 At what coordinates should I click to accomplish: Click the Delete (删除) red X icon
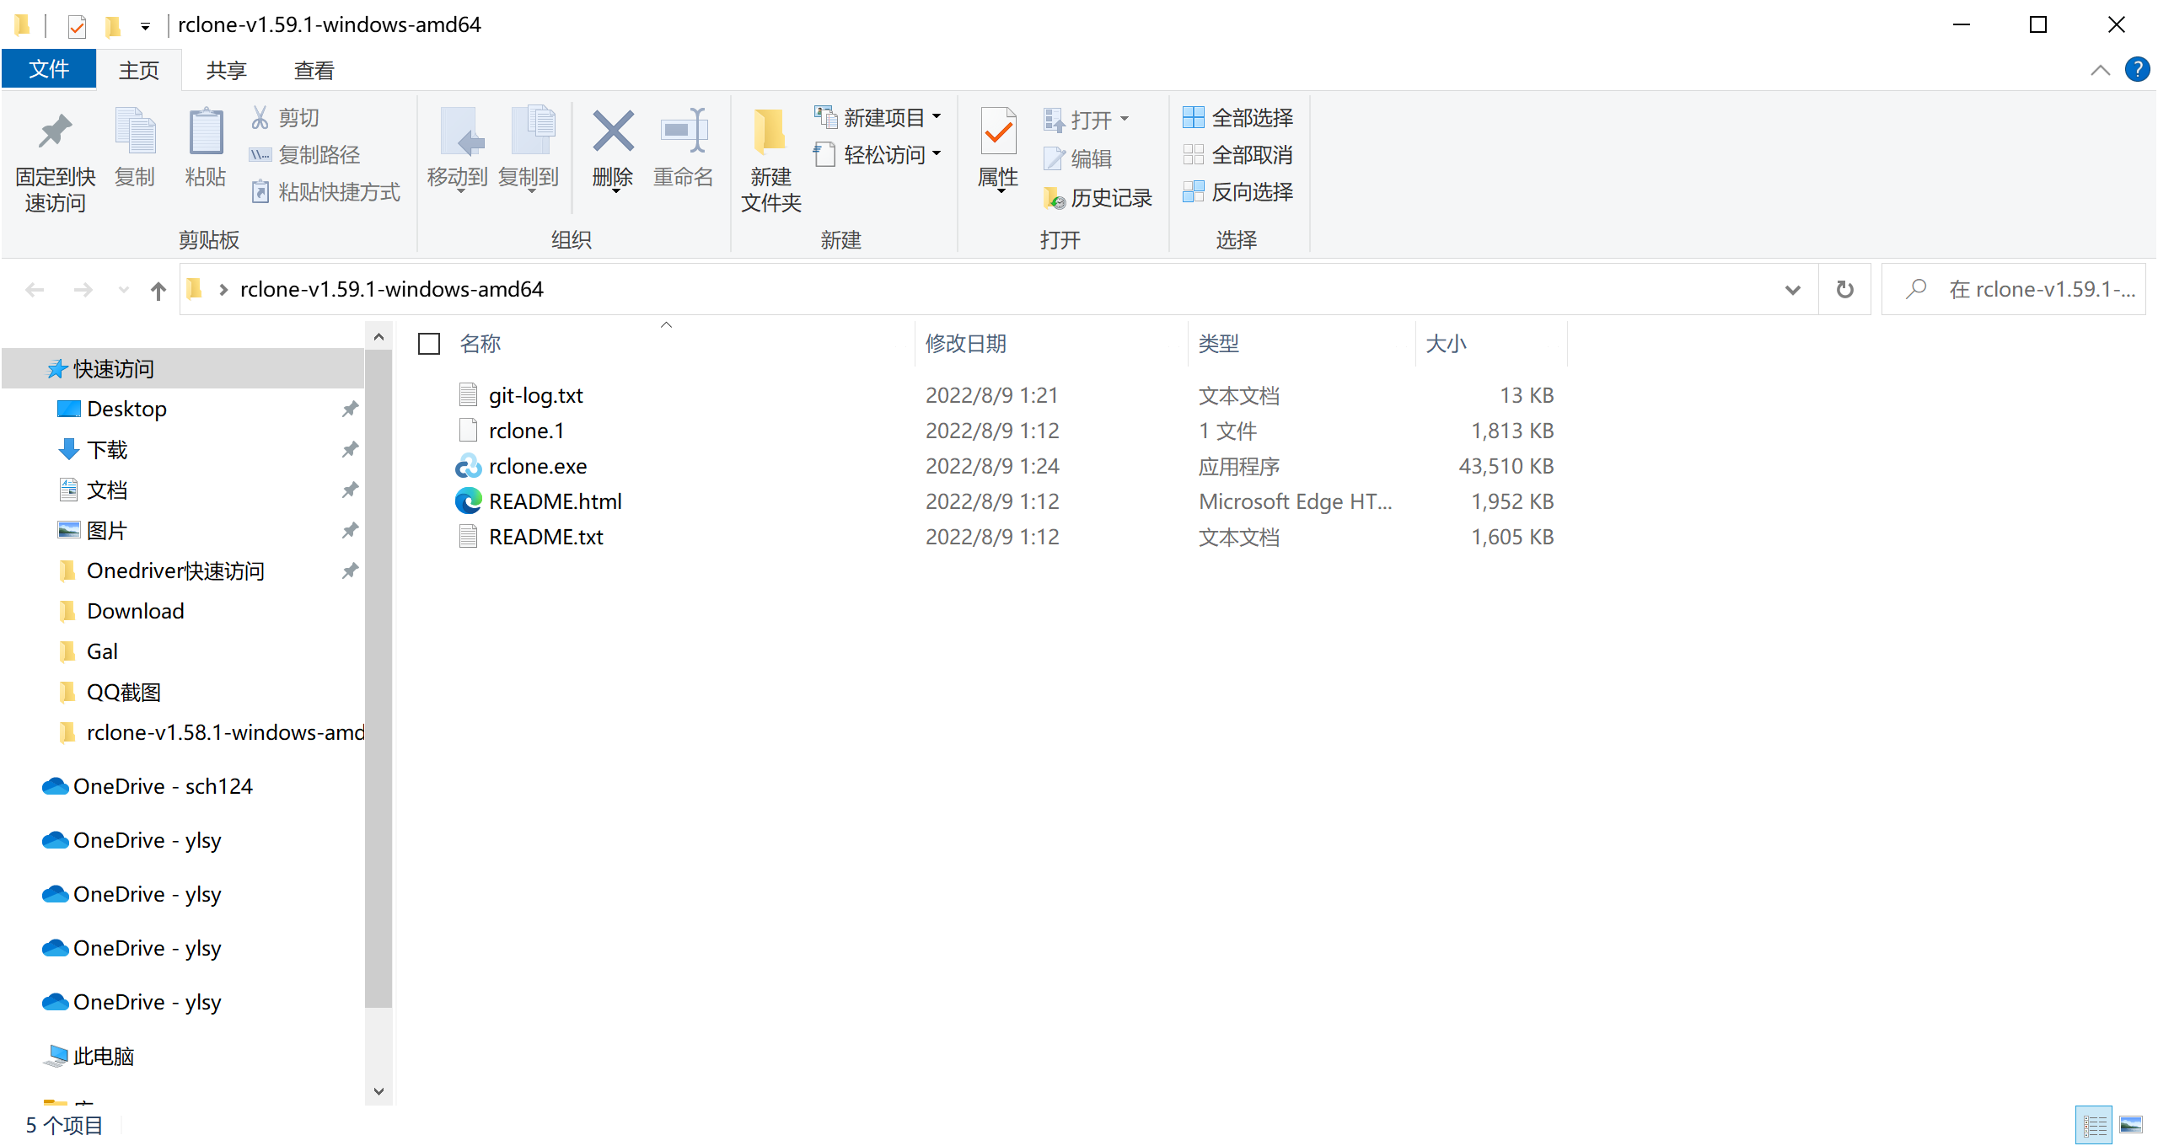(x=613, y=132)
